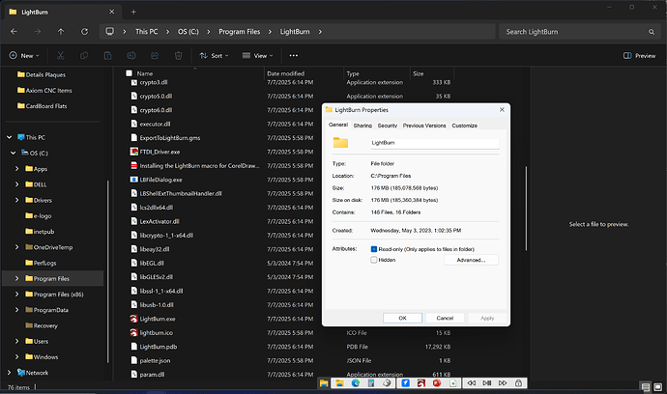Image resolution: width=667 pixels, height=394 pixels.
Task: Open PowerPoint from the taskbar
Action: [x=437, y=383]
